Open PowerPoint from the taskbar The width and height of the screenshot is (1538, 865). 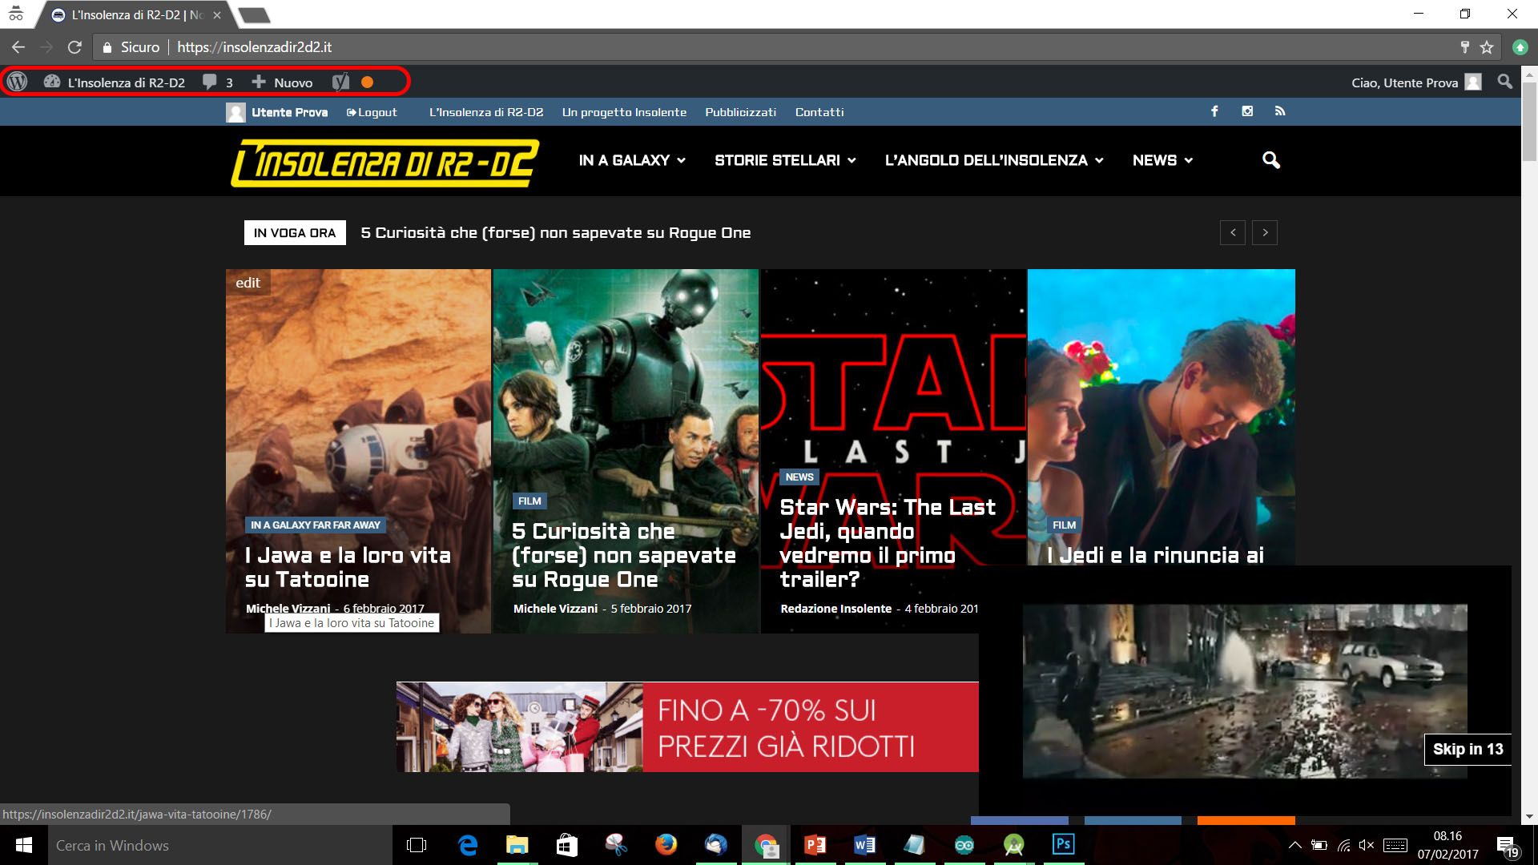815,845
